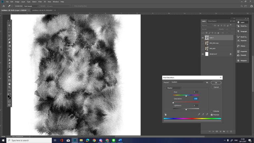Image resolution: width=254 pixels, height=143 pixels.
Task: Select the Horizontal Type tool
Action: [x=9, y=67]
